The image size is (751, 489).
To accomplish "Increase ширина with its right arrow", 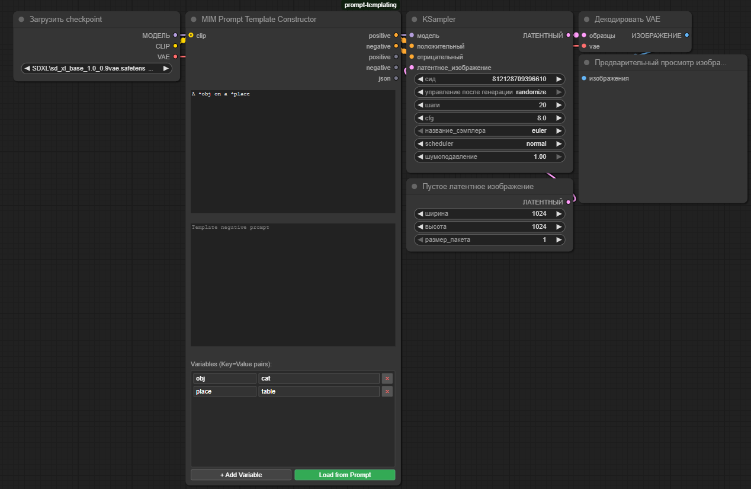I will (559, 214).
